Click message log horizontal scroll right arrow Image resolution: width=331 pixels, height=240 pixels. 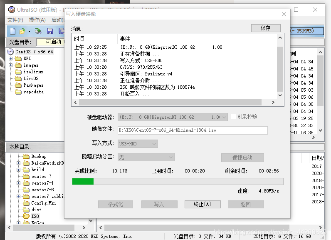[x=273, y=102]
